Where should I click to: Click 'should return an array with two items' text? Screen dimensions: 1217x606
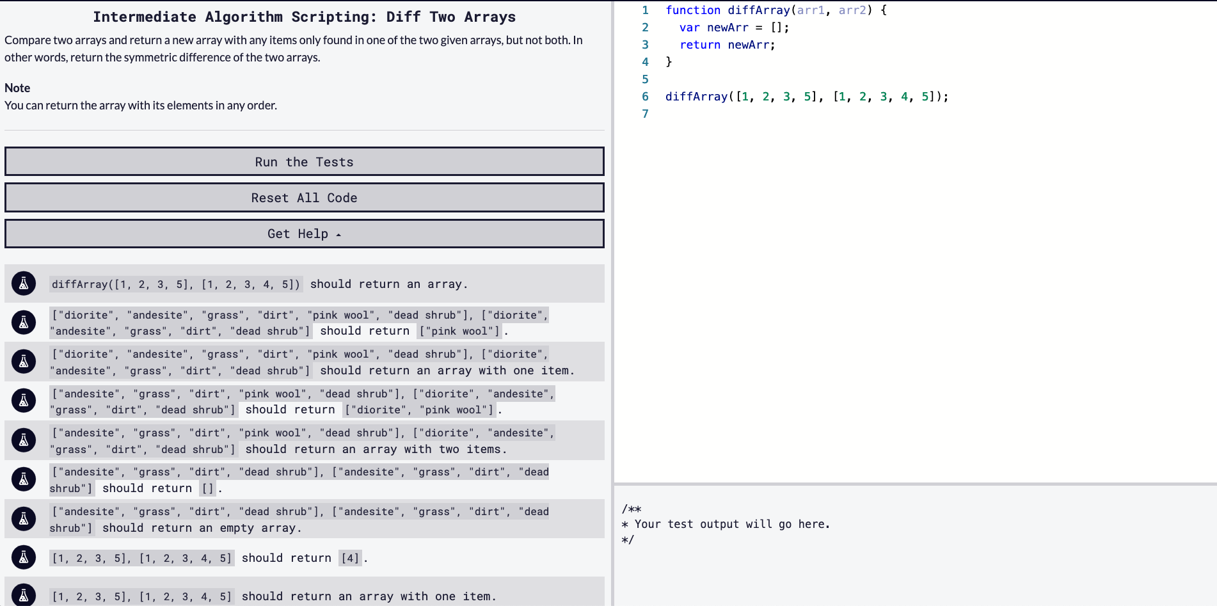pos(376,449)
